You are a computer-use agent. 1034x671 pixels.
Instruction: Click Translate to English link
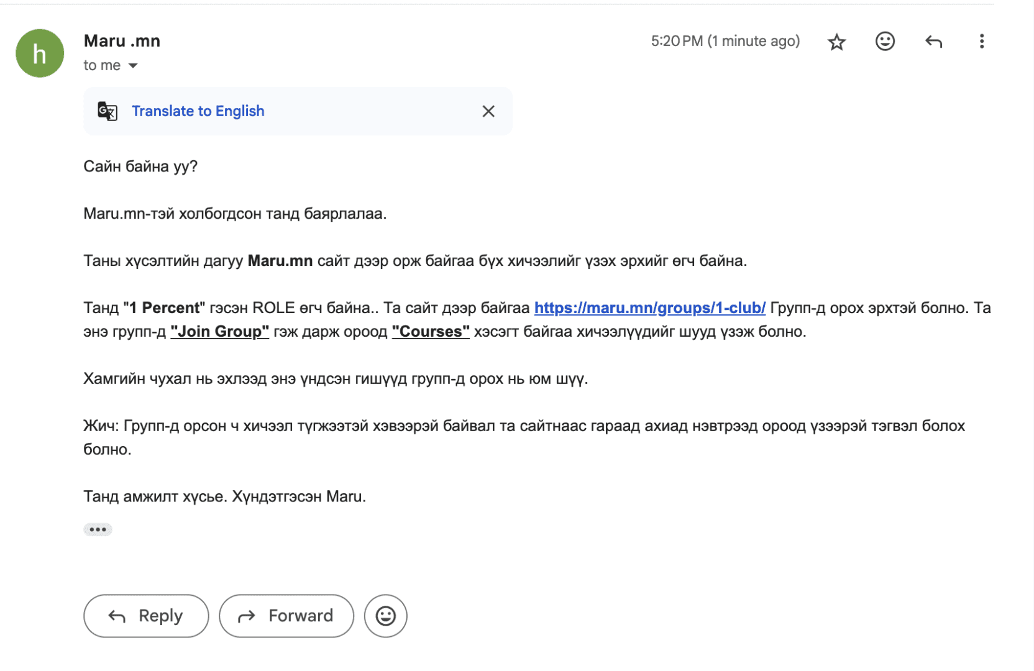pyautogui.click(x=198, y=111)
